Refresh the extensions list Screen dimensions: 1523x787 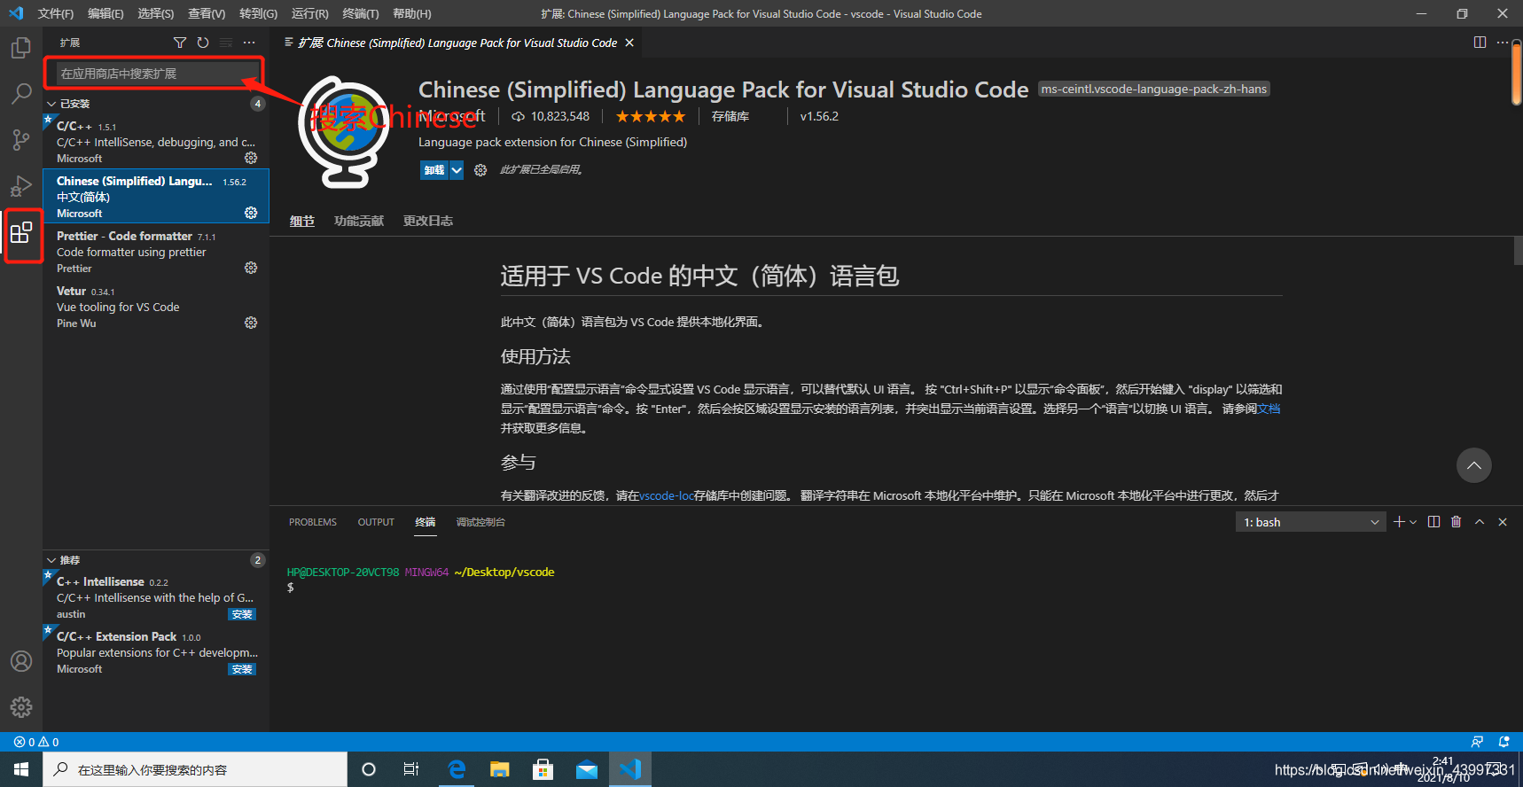point(203,43)
